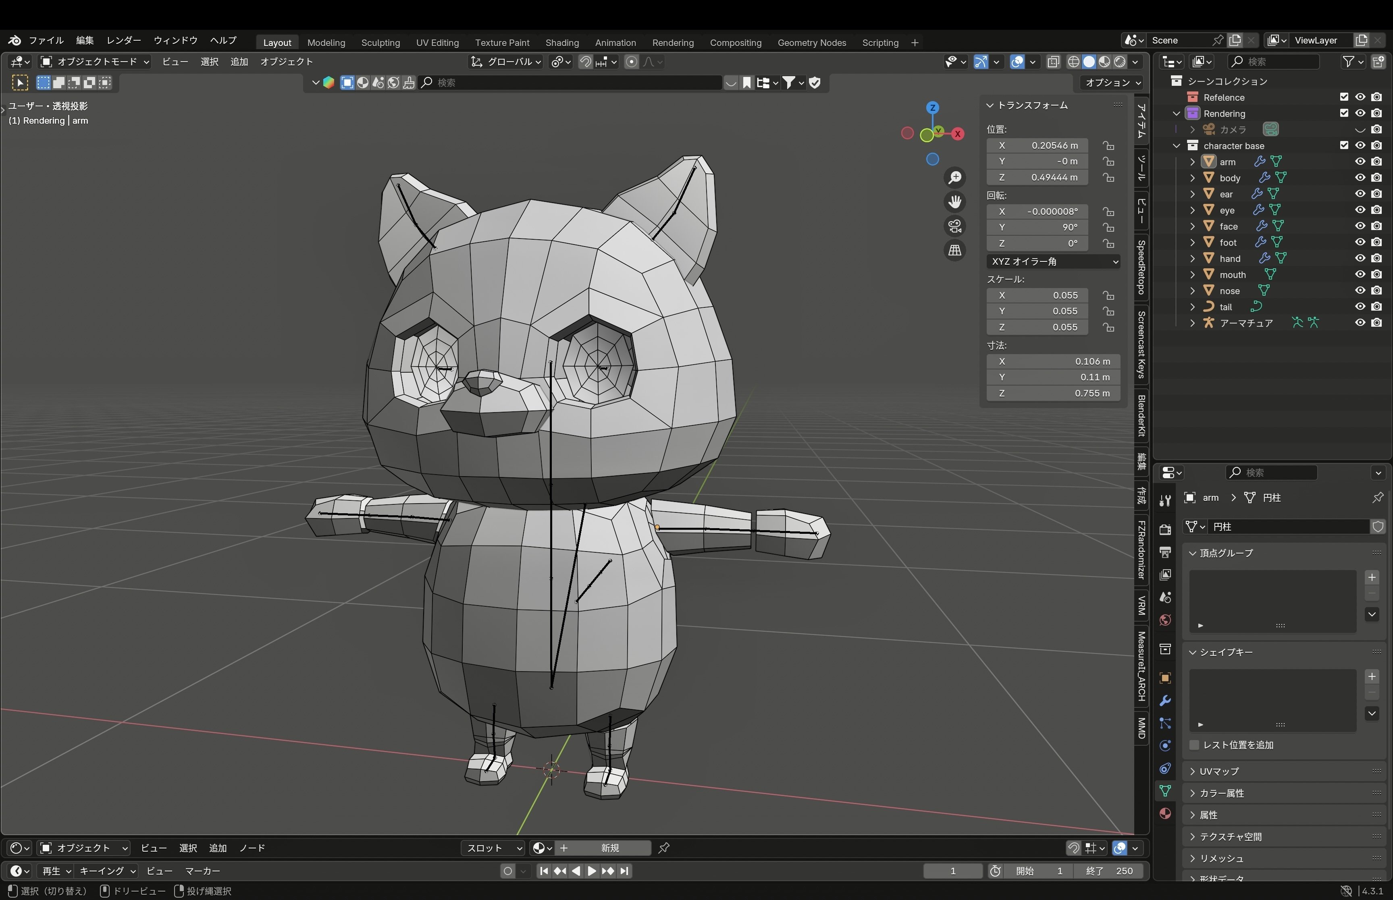1393x900 pixels.
Task: Hide the body object in viewport
Action: (1360, 178)
